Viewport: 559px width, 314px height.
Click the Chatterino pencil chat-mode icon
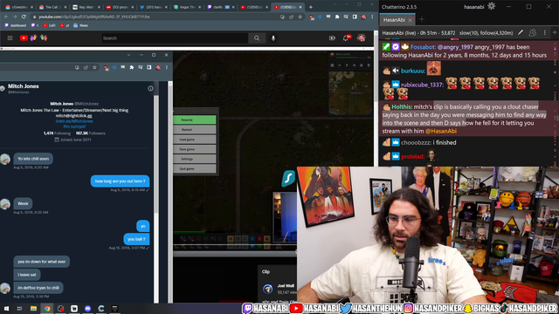tap(521, 33)
